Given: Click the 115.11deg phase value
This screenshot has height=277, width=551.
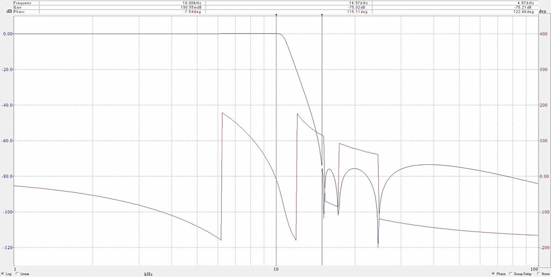Looking at the screenshot, I should click(x=357, y=12).
